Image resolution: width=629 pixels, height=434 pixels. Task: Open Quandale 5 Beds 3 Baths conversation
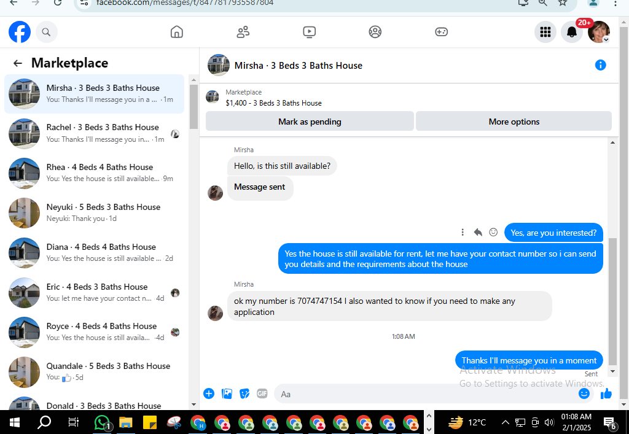[x=94, y=372]
